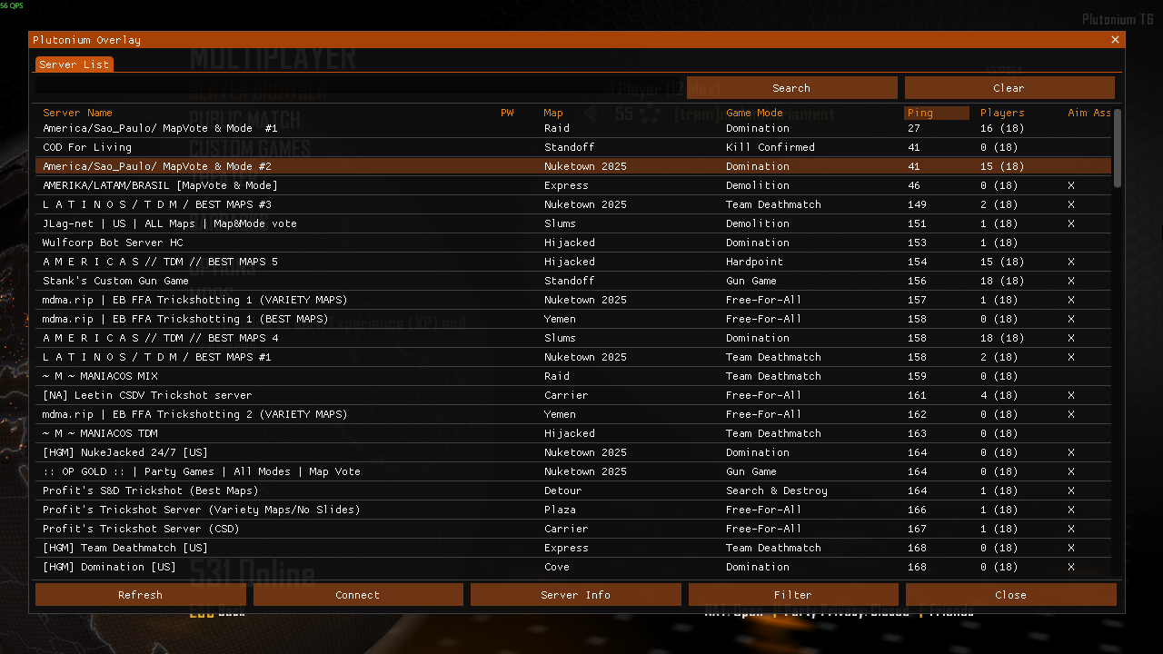Image resolution: width=1163 pixels, height=654 pixels.
Task: Click the Cove map cell
Action: [x=557, y=567]
